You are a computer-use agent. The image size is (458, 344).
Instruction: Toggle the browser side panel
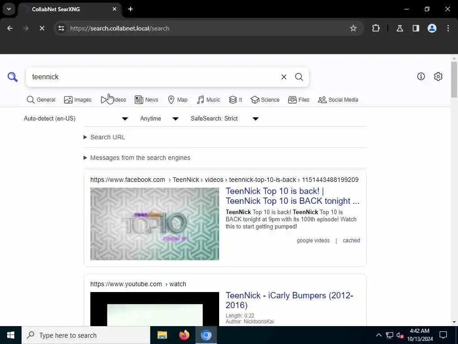pyautogui.click(x=416, y=28)
